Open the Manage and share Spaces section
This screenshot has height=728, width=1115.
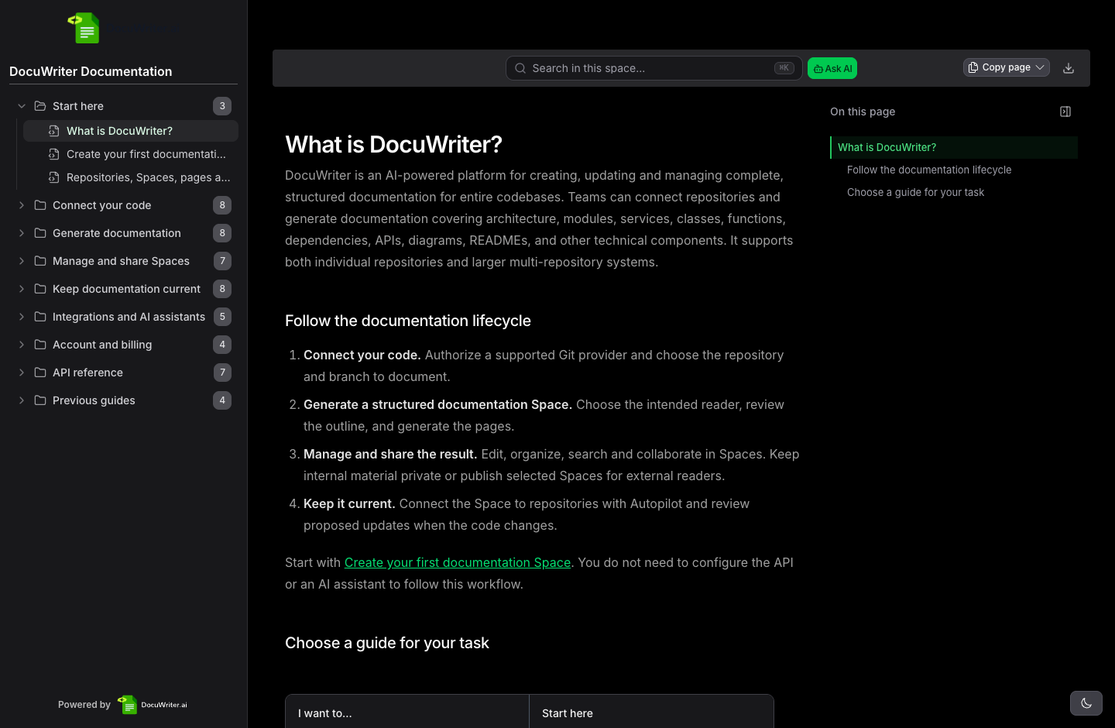[124, 261]
